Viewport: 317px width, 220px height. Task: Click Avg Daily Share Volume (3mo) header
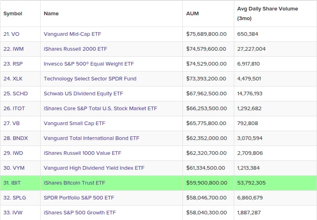tap(268, 14)
